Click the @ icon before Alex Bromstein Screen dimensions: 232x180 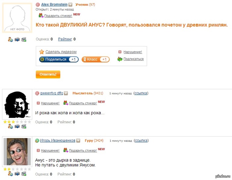click(x=38, y=5)
